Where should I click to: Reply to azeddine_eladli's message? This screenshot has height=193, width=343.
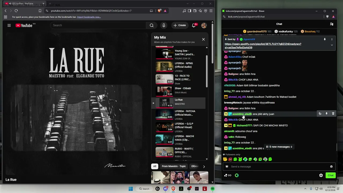pos(320,114)
